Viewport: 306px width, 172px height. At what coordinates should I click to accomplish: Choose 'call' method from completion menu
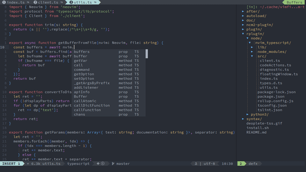coord(108,65)
